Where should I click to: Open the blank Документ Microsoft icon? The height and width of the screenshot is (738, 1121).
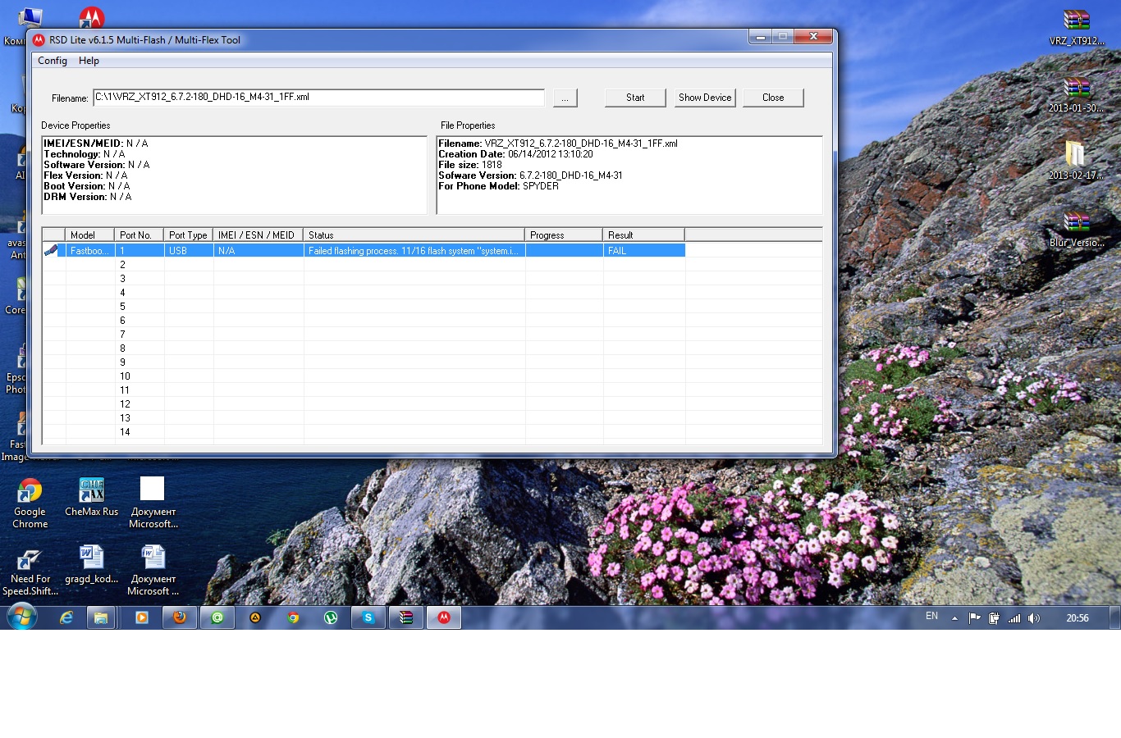(x=153, y=503)
